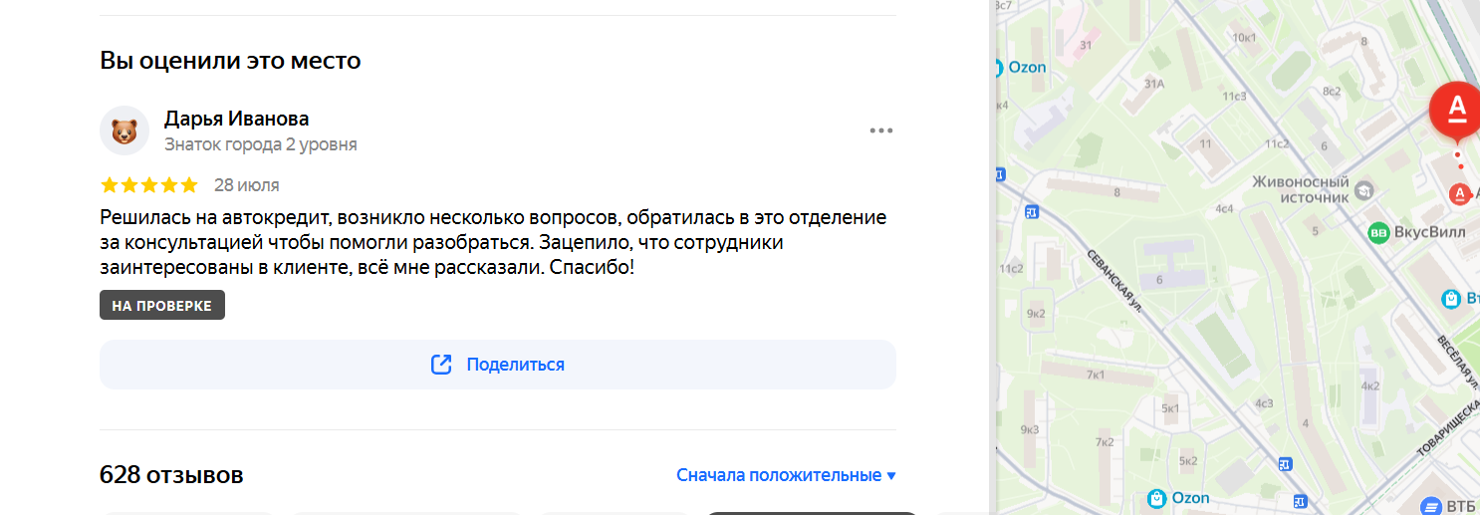Click the Ozon marker near building 31
The height and width of the screenshot is (515, 1480).
(x=1000, y=68)
